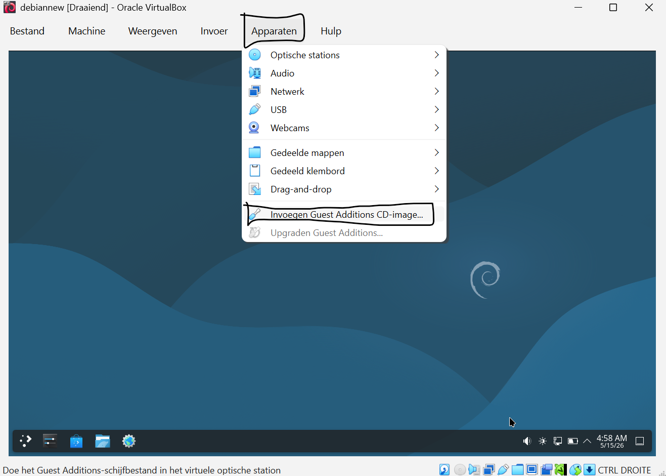Open the Hulp menu
This screenshot has width=666, height=476.
331,31
